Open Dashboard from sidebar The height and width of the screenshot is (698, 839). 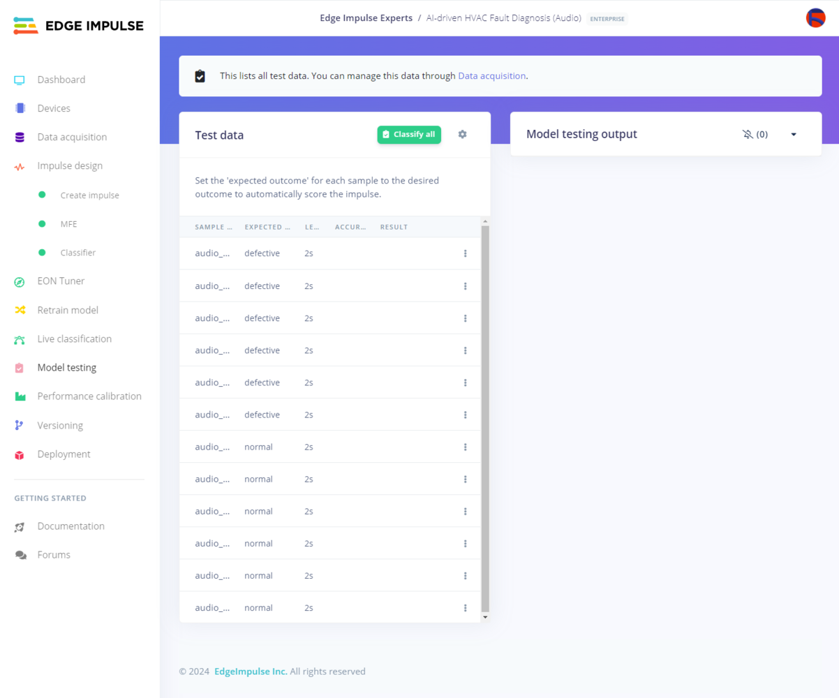61,80
